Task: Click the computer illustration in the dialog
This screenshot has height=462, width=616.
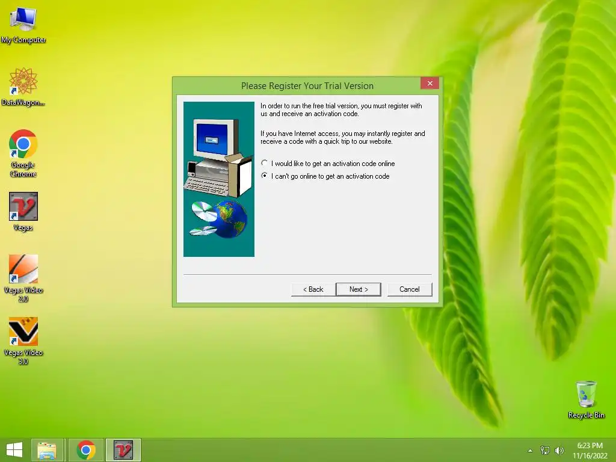Action: click(219, 179)
